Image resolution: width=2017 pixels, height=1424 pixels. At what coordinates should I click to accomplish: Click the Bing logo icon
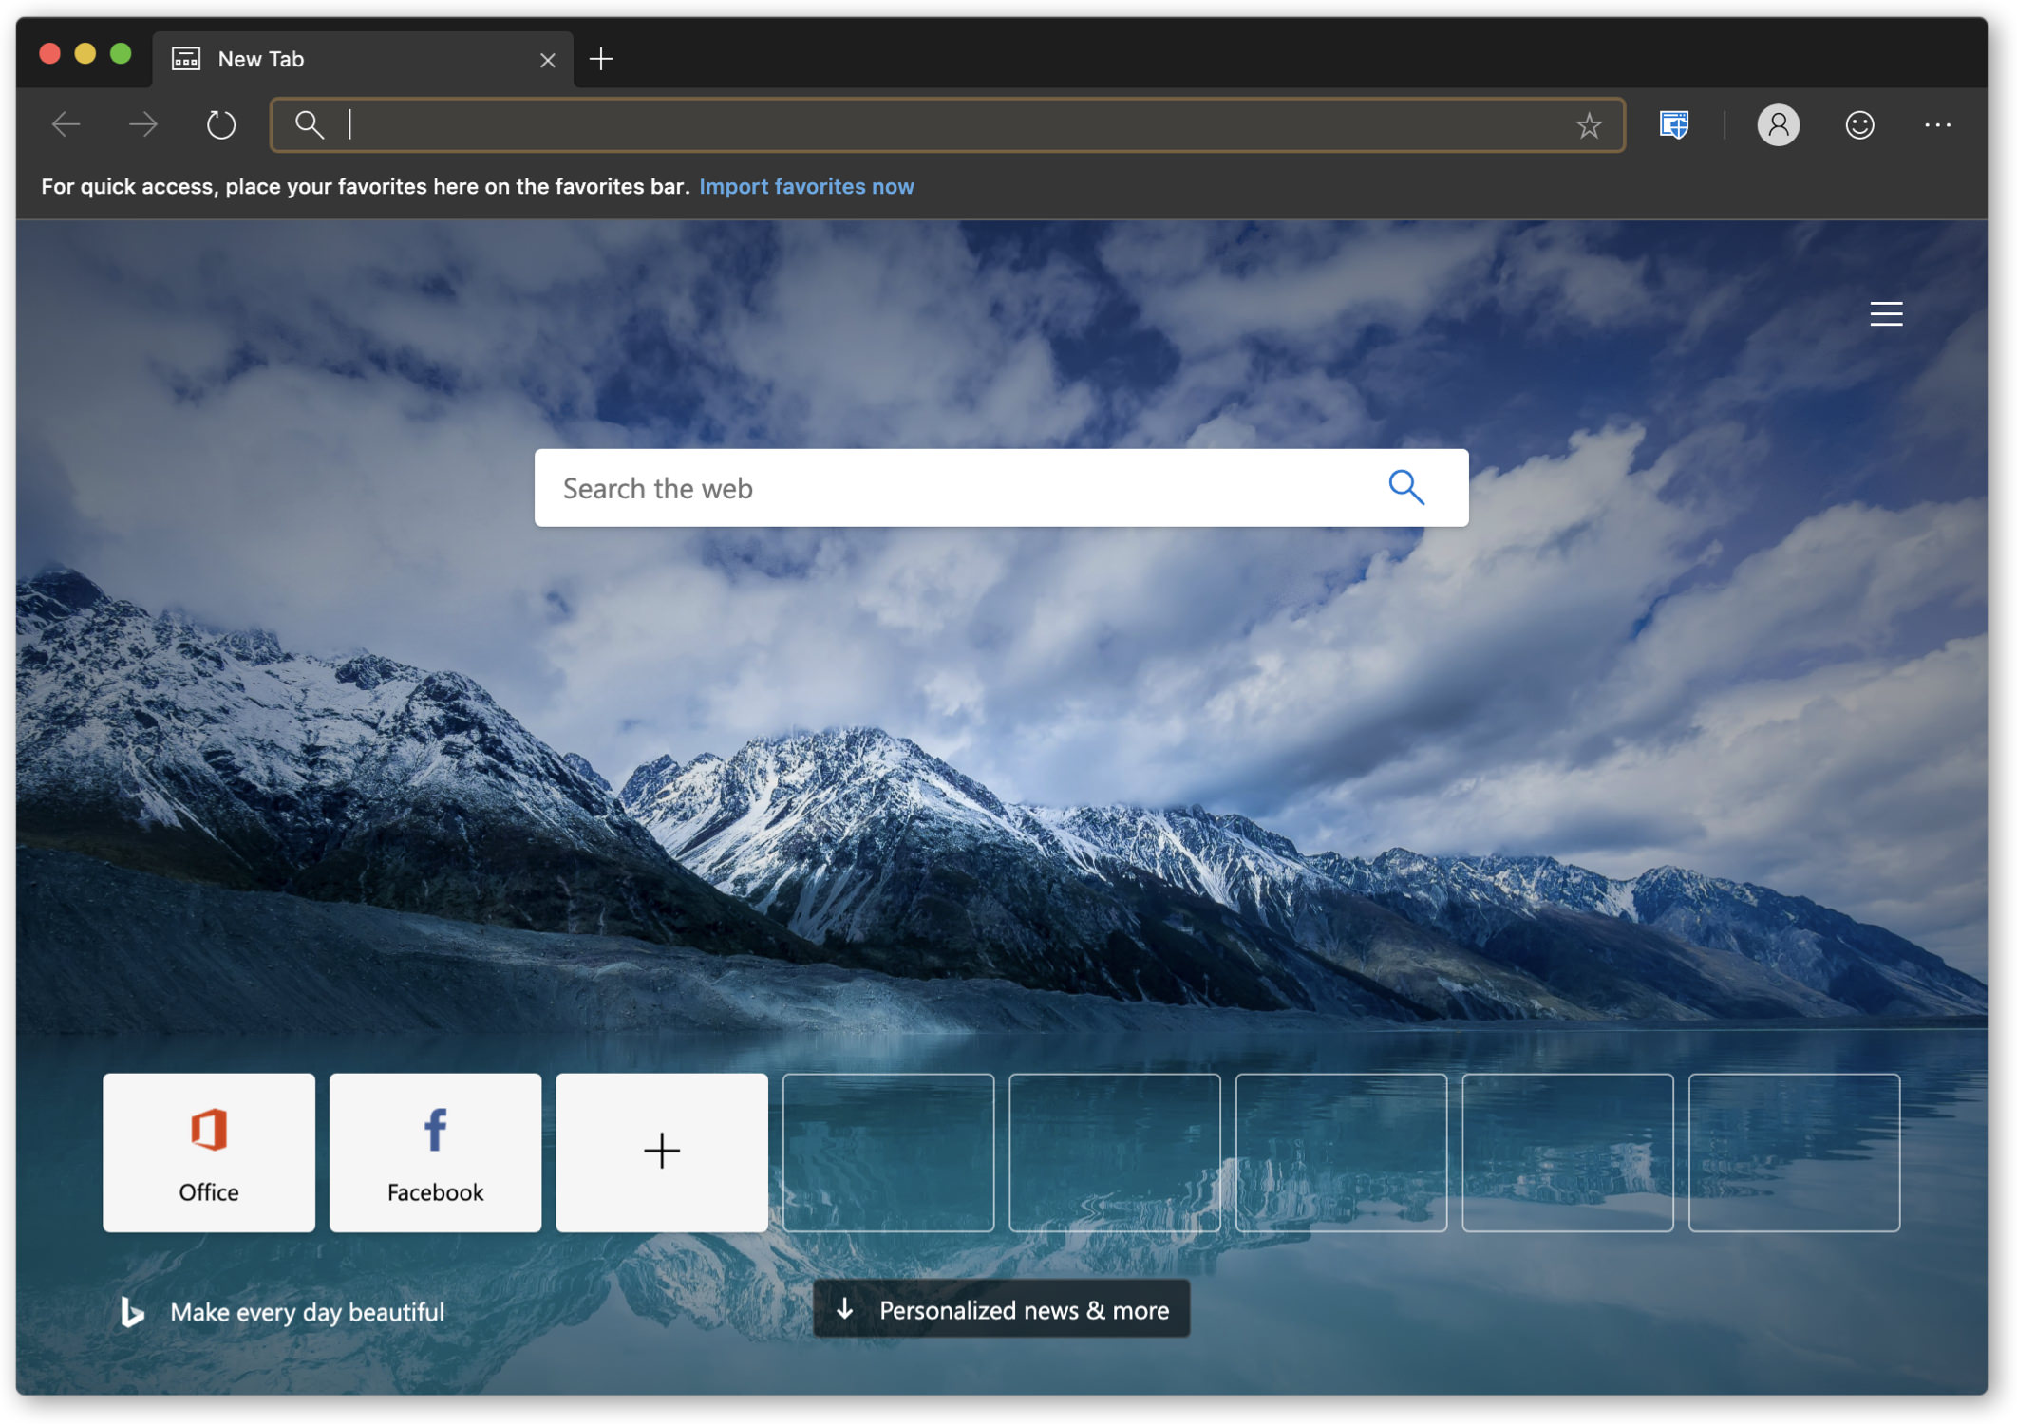pos(132,1312)
